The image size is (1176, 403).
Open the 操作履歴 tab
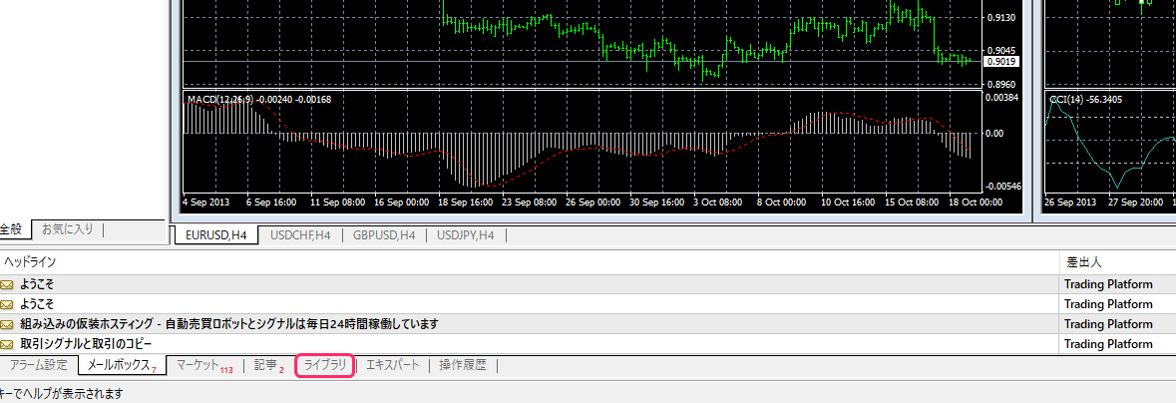click(x=462, y=365)
